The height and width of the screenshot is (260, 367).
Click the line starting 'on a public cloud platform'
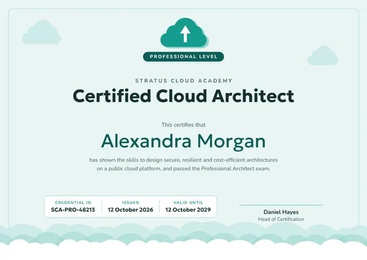(x=183, y=168)
